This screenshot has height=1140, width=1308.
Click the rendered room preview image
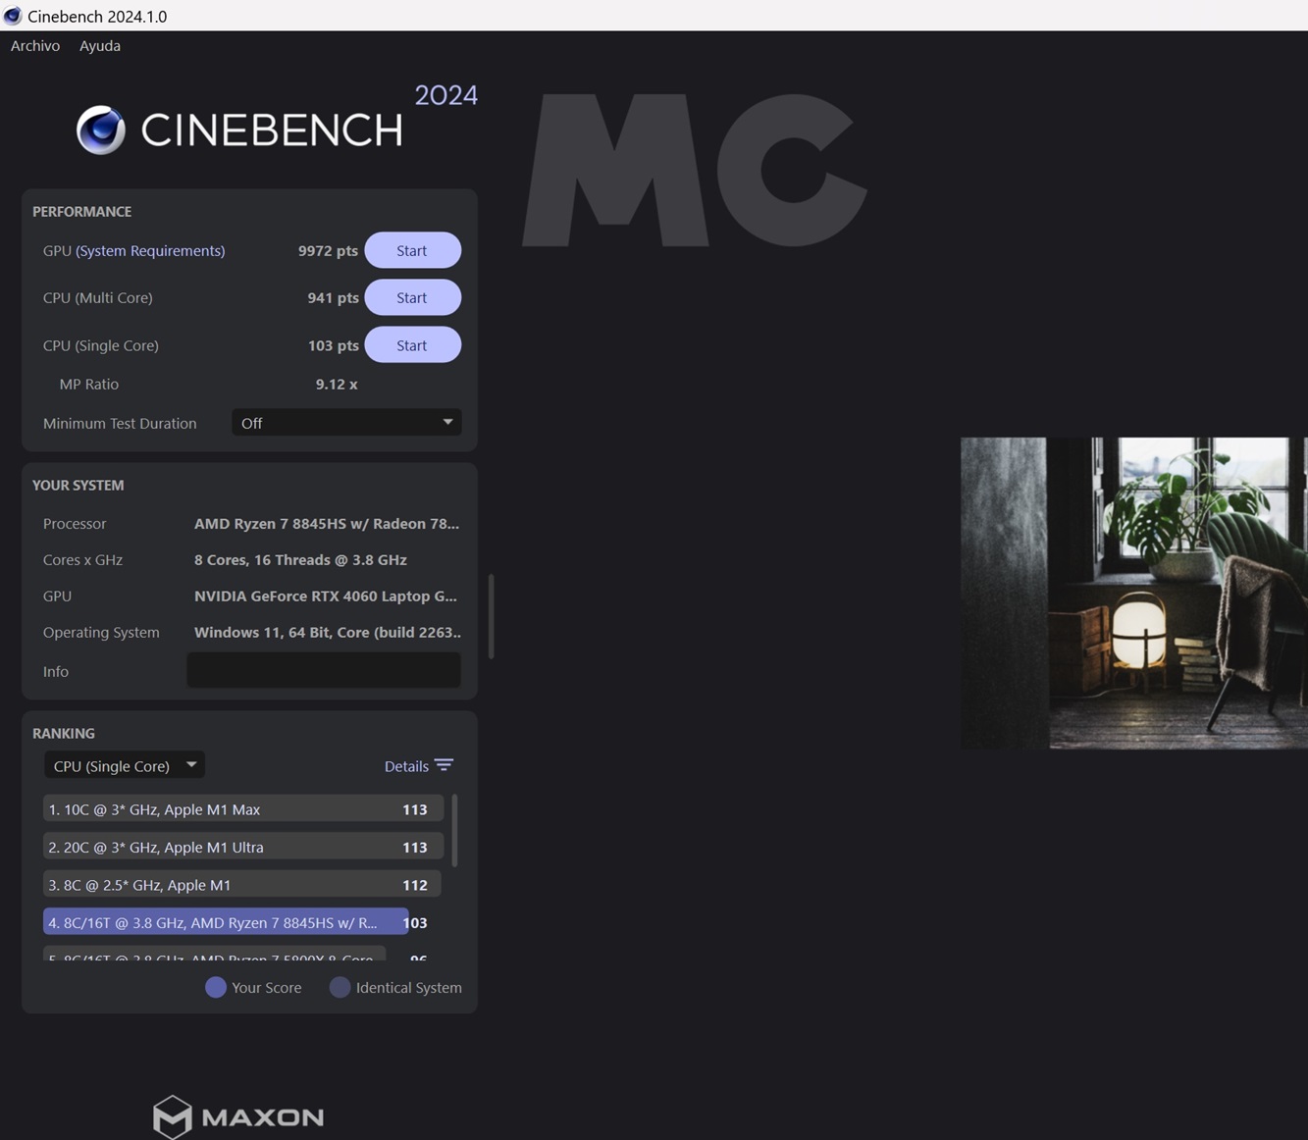(1133, 593)
